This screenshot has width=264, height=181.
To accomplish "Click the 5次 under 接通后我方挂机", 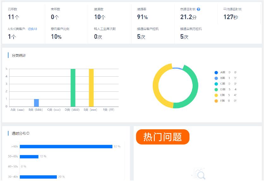I will [184, 37].
